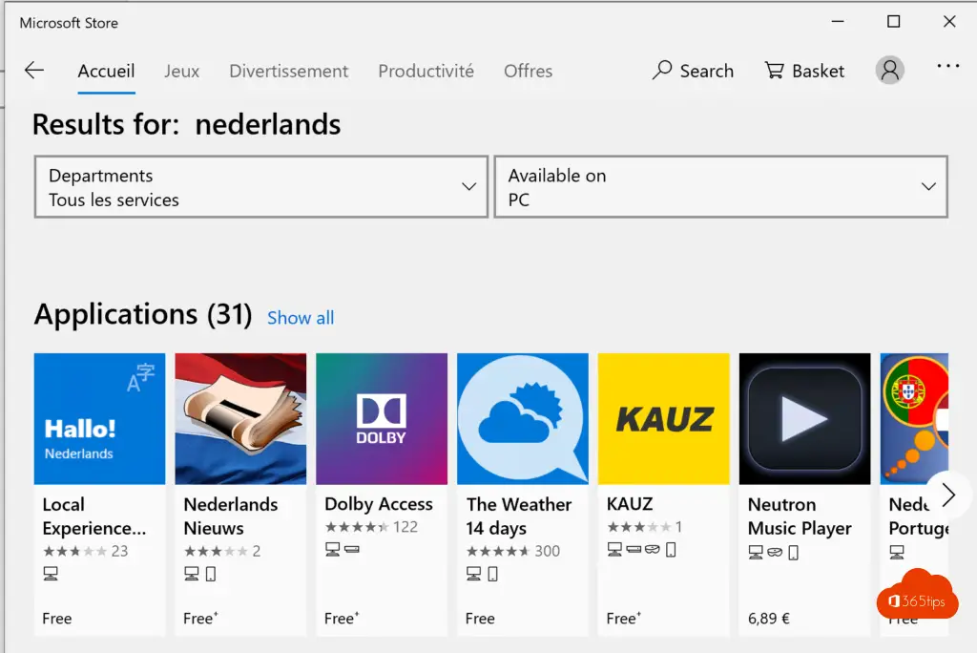Open the three-dot more options menu
The width and height of the screenshot is (977, 653).
[947, 66]
